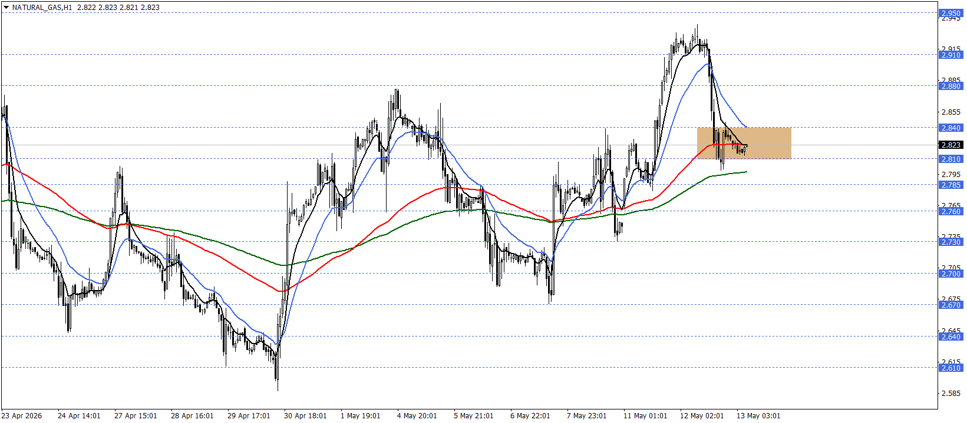Click the black 2.823 current price label
The width and height of the screenshot is (967, 423).
pyautogui.click(x=951, y=145)
